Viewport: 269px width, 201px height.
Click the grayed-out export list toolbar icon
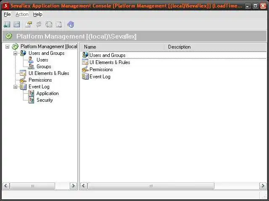pyautogui.click(x=49, y=24)
